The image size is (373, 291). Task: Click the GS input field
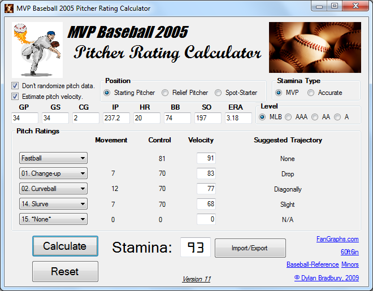pyautogui.click(x=55, y=118)
